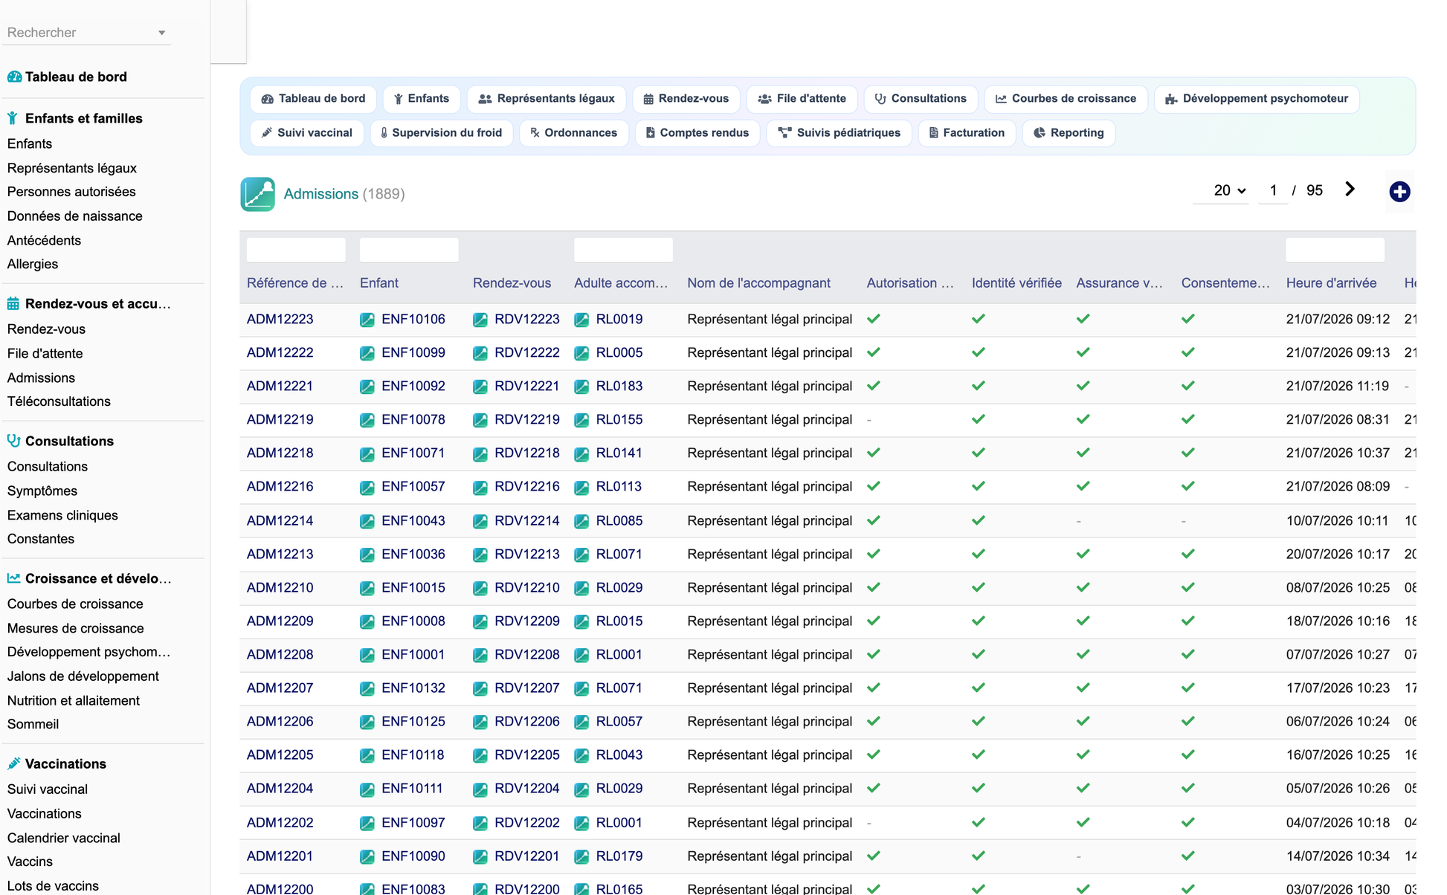This screenshot has width=1447, height=895.
Task: Open the ENF10106 child record icon
Action: 367,320
